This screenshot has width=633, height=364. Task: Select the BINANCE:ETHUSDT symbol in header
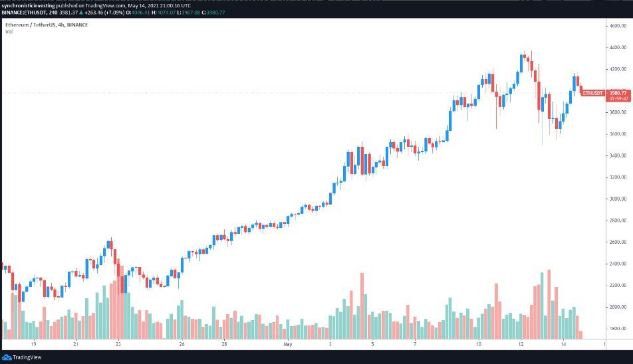25,12
